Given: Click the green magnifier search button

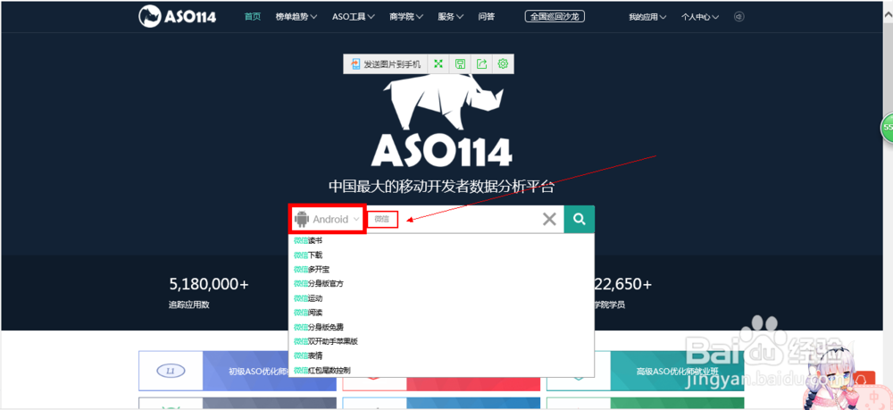Looking at the screenshot, I should tap(580, 219).
